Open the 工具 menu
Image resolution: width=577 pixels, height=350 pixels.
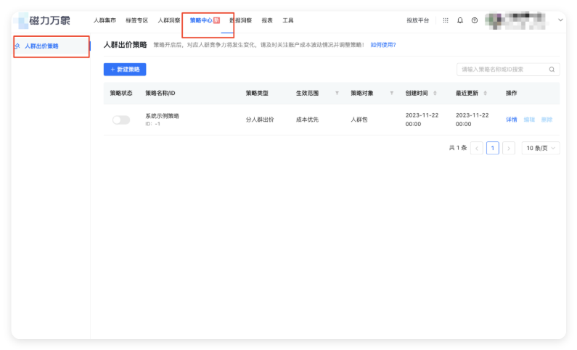pyautogui.click(x=287, y=20)
